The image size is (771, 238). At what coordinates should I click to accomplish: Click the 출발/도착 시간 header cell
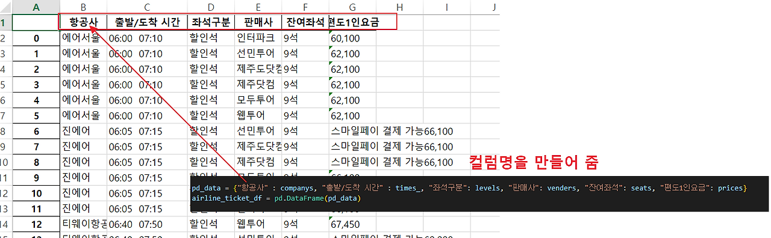[147, 23]
